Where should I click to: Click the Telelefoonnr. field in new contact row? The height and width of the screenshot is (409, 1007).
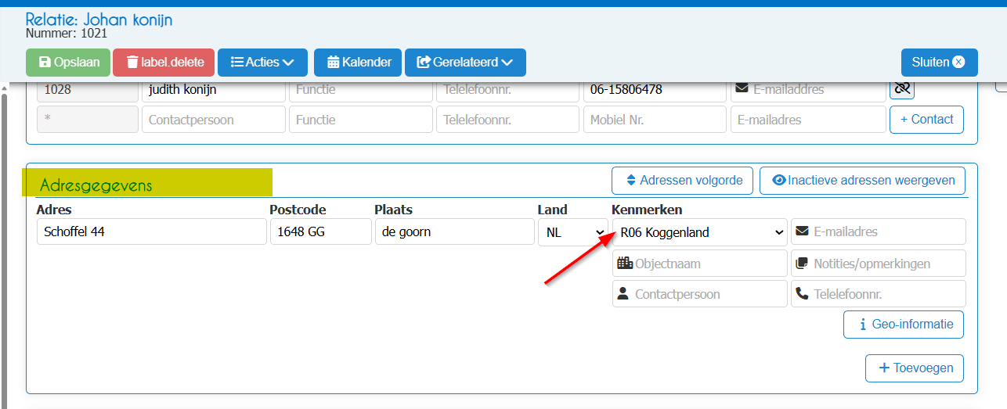(507, 120)
